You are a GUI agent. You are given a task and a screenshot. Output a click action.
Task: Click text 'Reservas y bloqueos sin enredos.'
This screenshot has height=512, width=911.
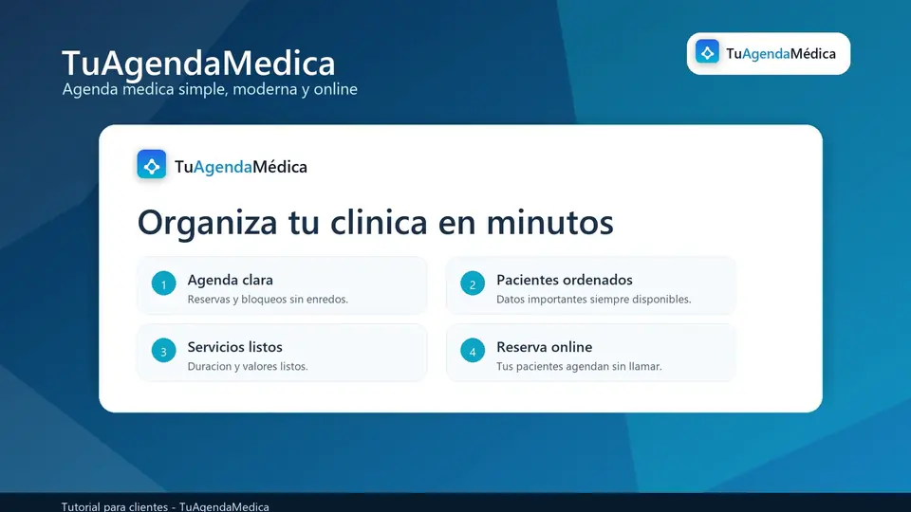pos(268,300)
